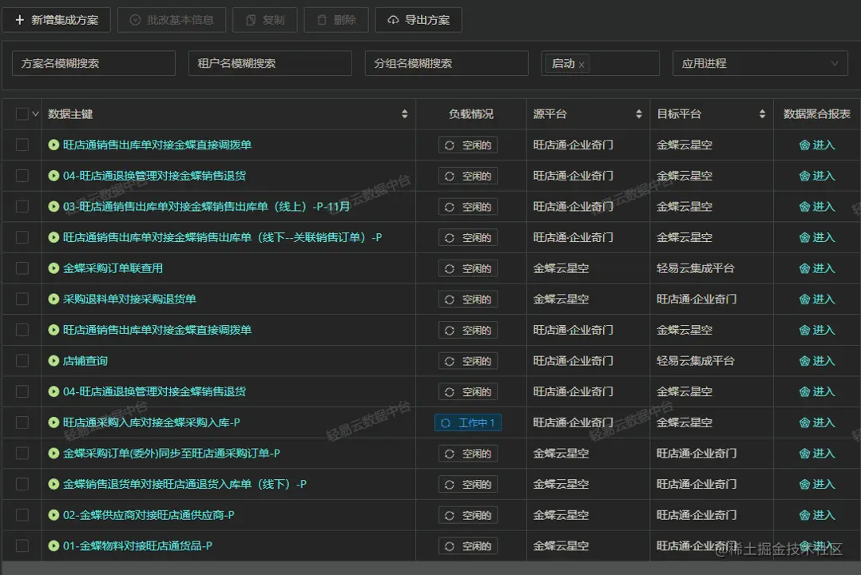Click sort arrows on 源平台 column header
This screenshot has width=861, height=575.
pos(639,113)
